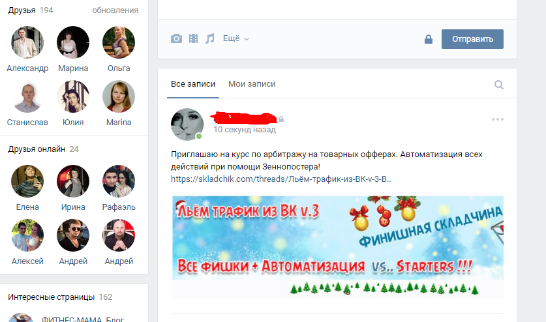Open online friend Алексей's avatar
546x322 pixels.
27,235
